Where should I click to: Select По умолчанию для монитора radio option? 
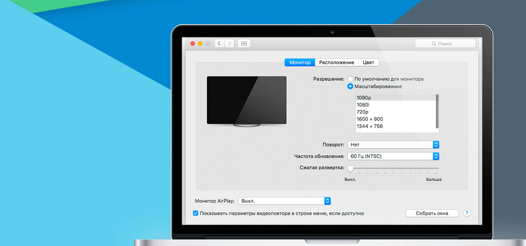pyautogui.click(x=350, y=79)
